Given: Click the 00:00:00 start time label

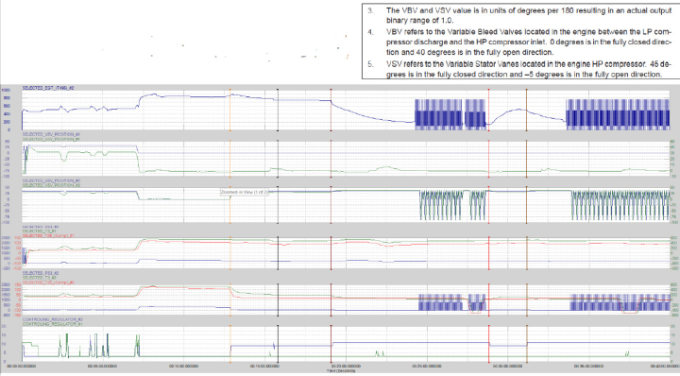Looking at the screenshot, I should pos(22,367).
